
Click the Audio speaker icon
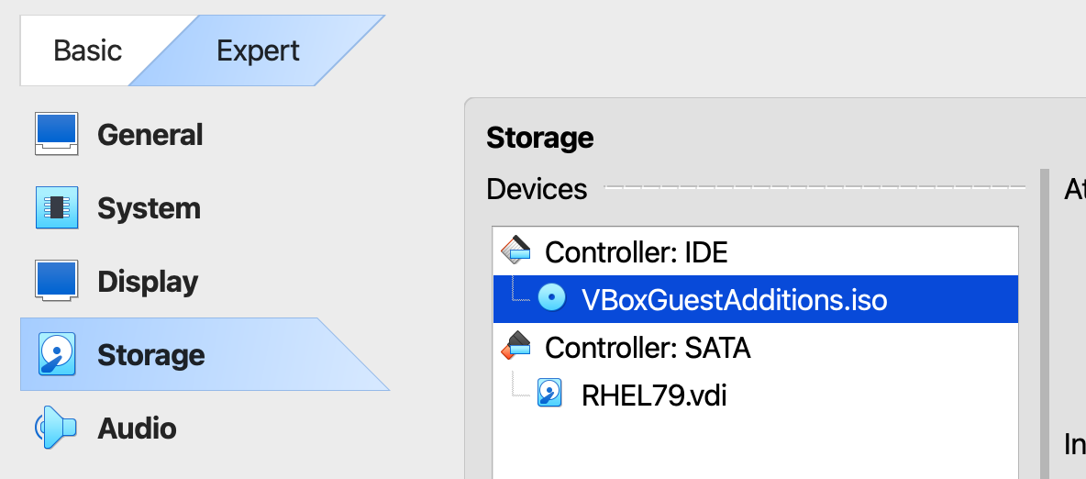point(55,428)
